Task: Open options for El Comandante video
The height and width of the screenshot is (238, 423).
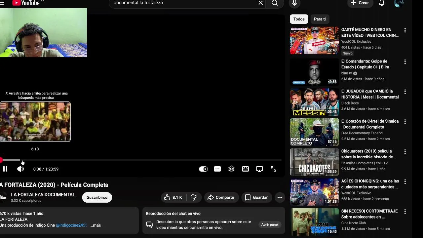Action: coord(405,62)
